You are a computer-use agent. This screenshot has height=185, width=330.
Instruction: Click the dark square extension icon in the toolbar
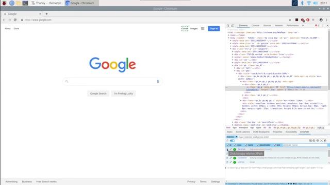point(296,20)
